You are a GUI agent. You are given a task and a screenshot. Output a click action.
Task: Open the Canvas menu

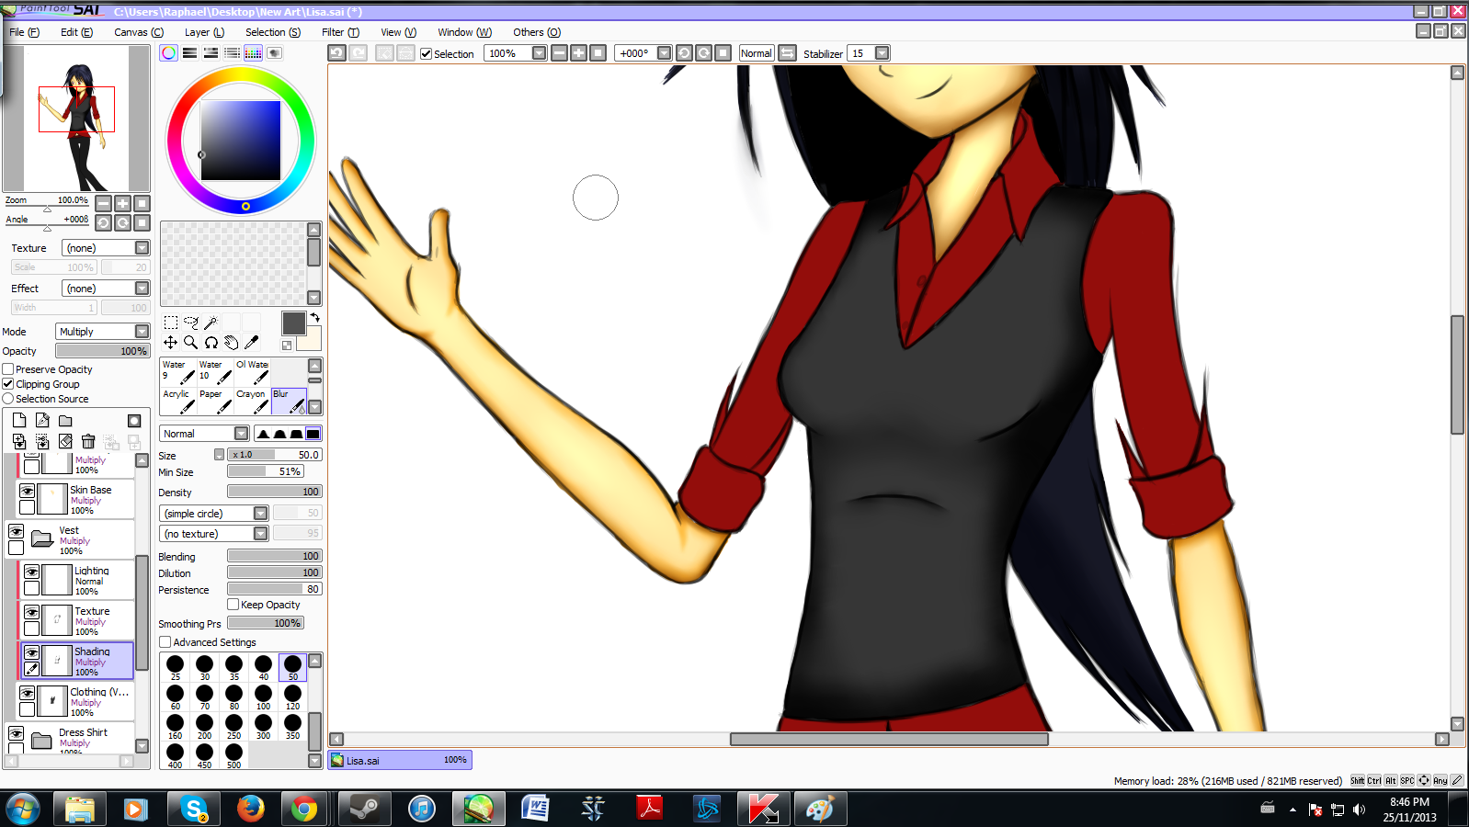coord(138,32)
